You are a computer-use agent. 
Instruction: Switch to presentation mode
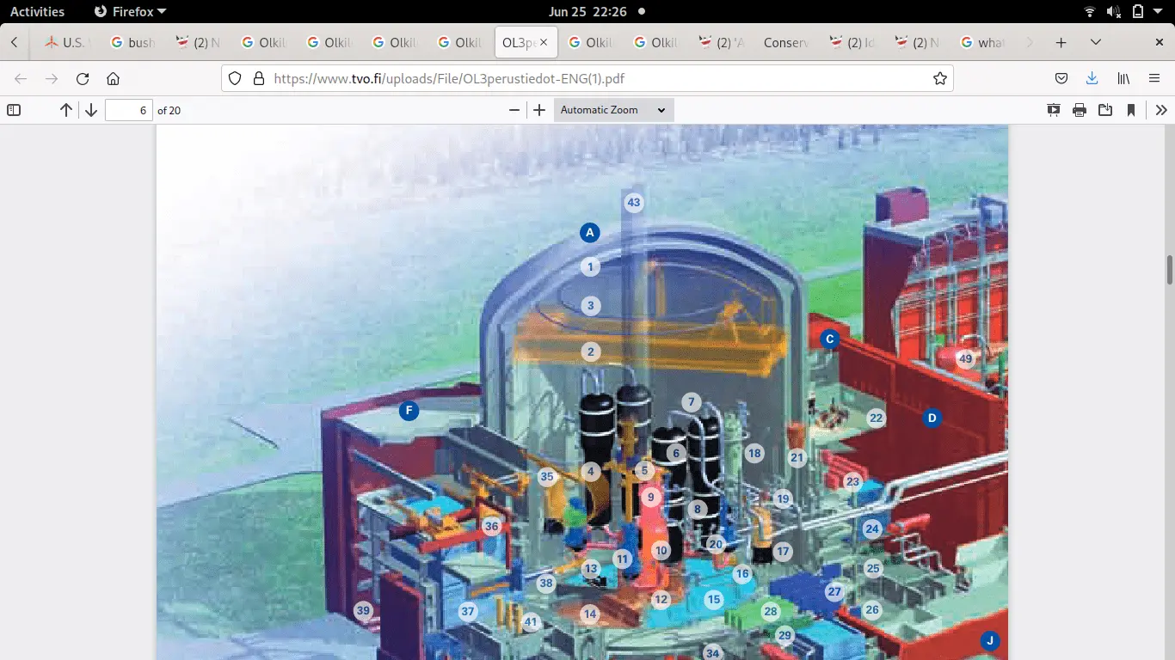coord(1053,110)
